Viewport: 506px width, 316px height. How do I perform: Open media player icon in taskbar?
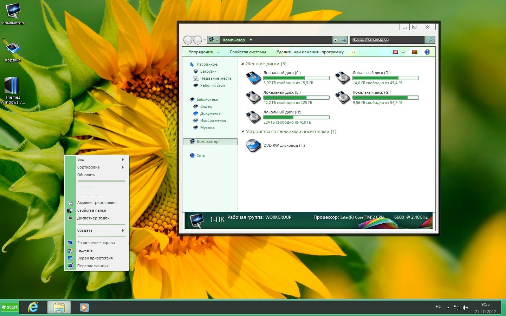click(x=84, y=308)
